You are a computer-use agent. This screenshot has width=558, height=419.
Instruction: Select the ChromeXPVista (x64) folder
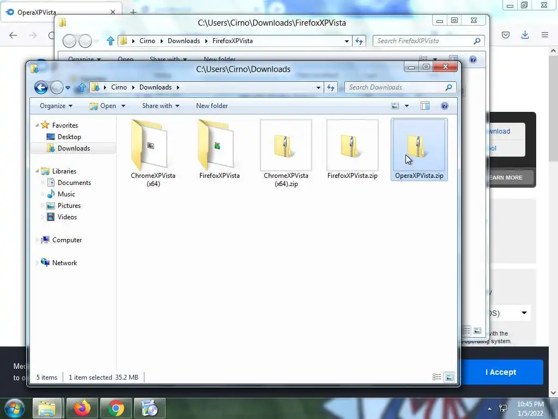point(153,153)
